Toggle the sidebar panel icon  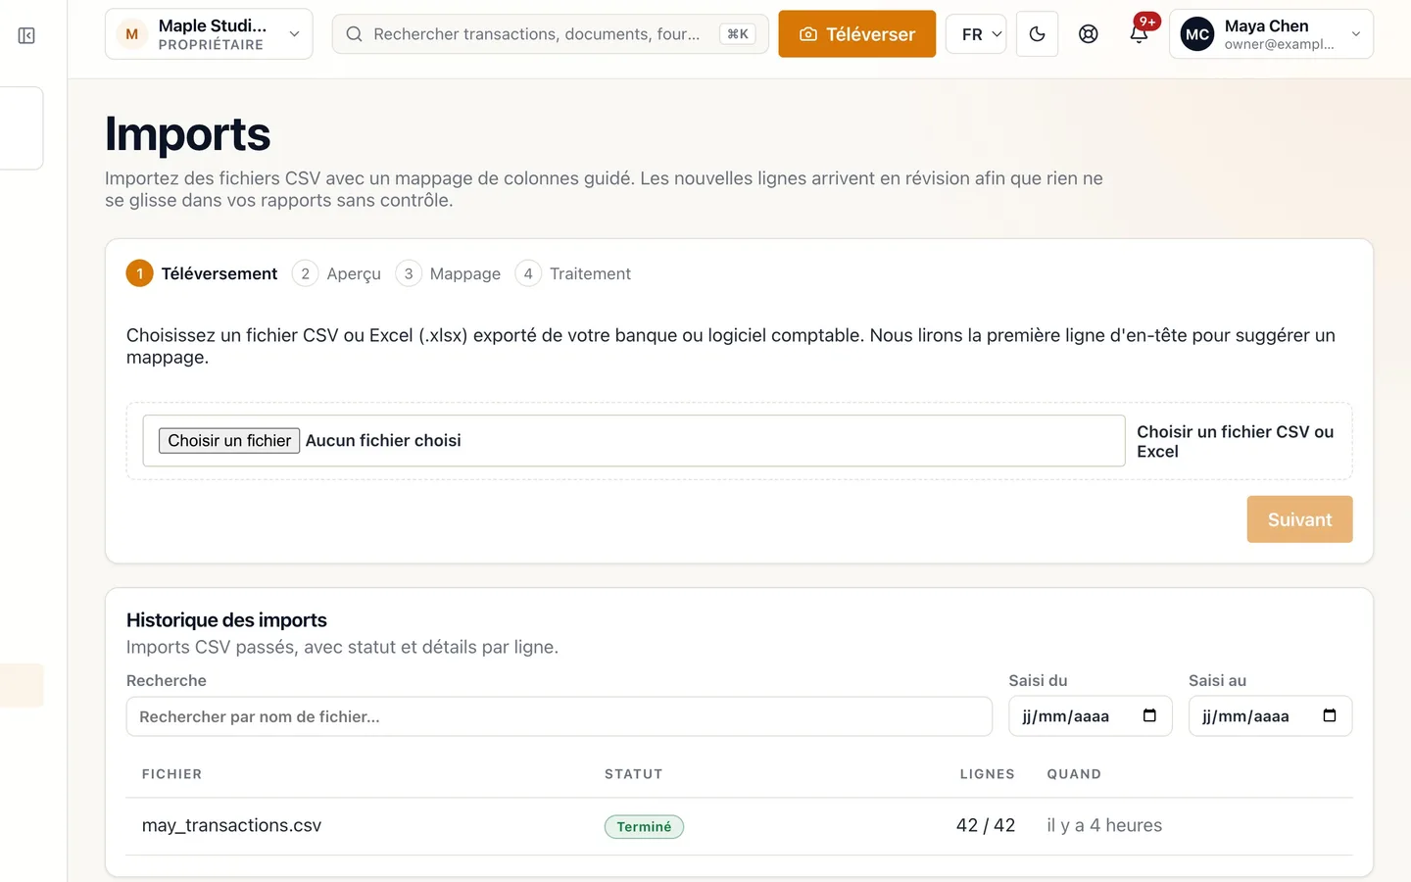coord(26,36)
